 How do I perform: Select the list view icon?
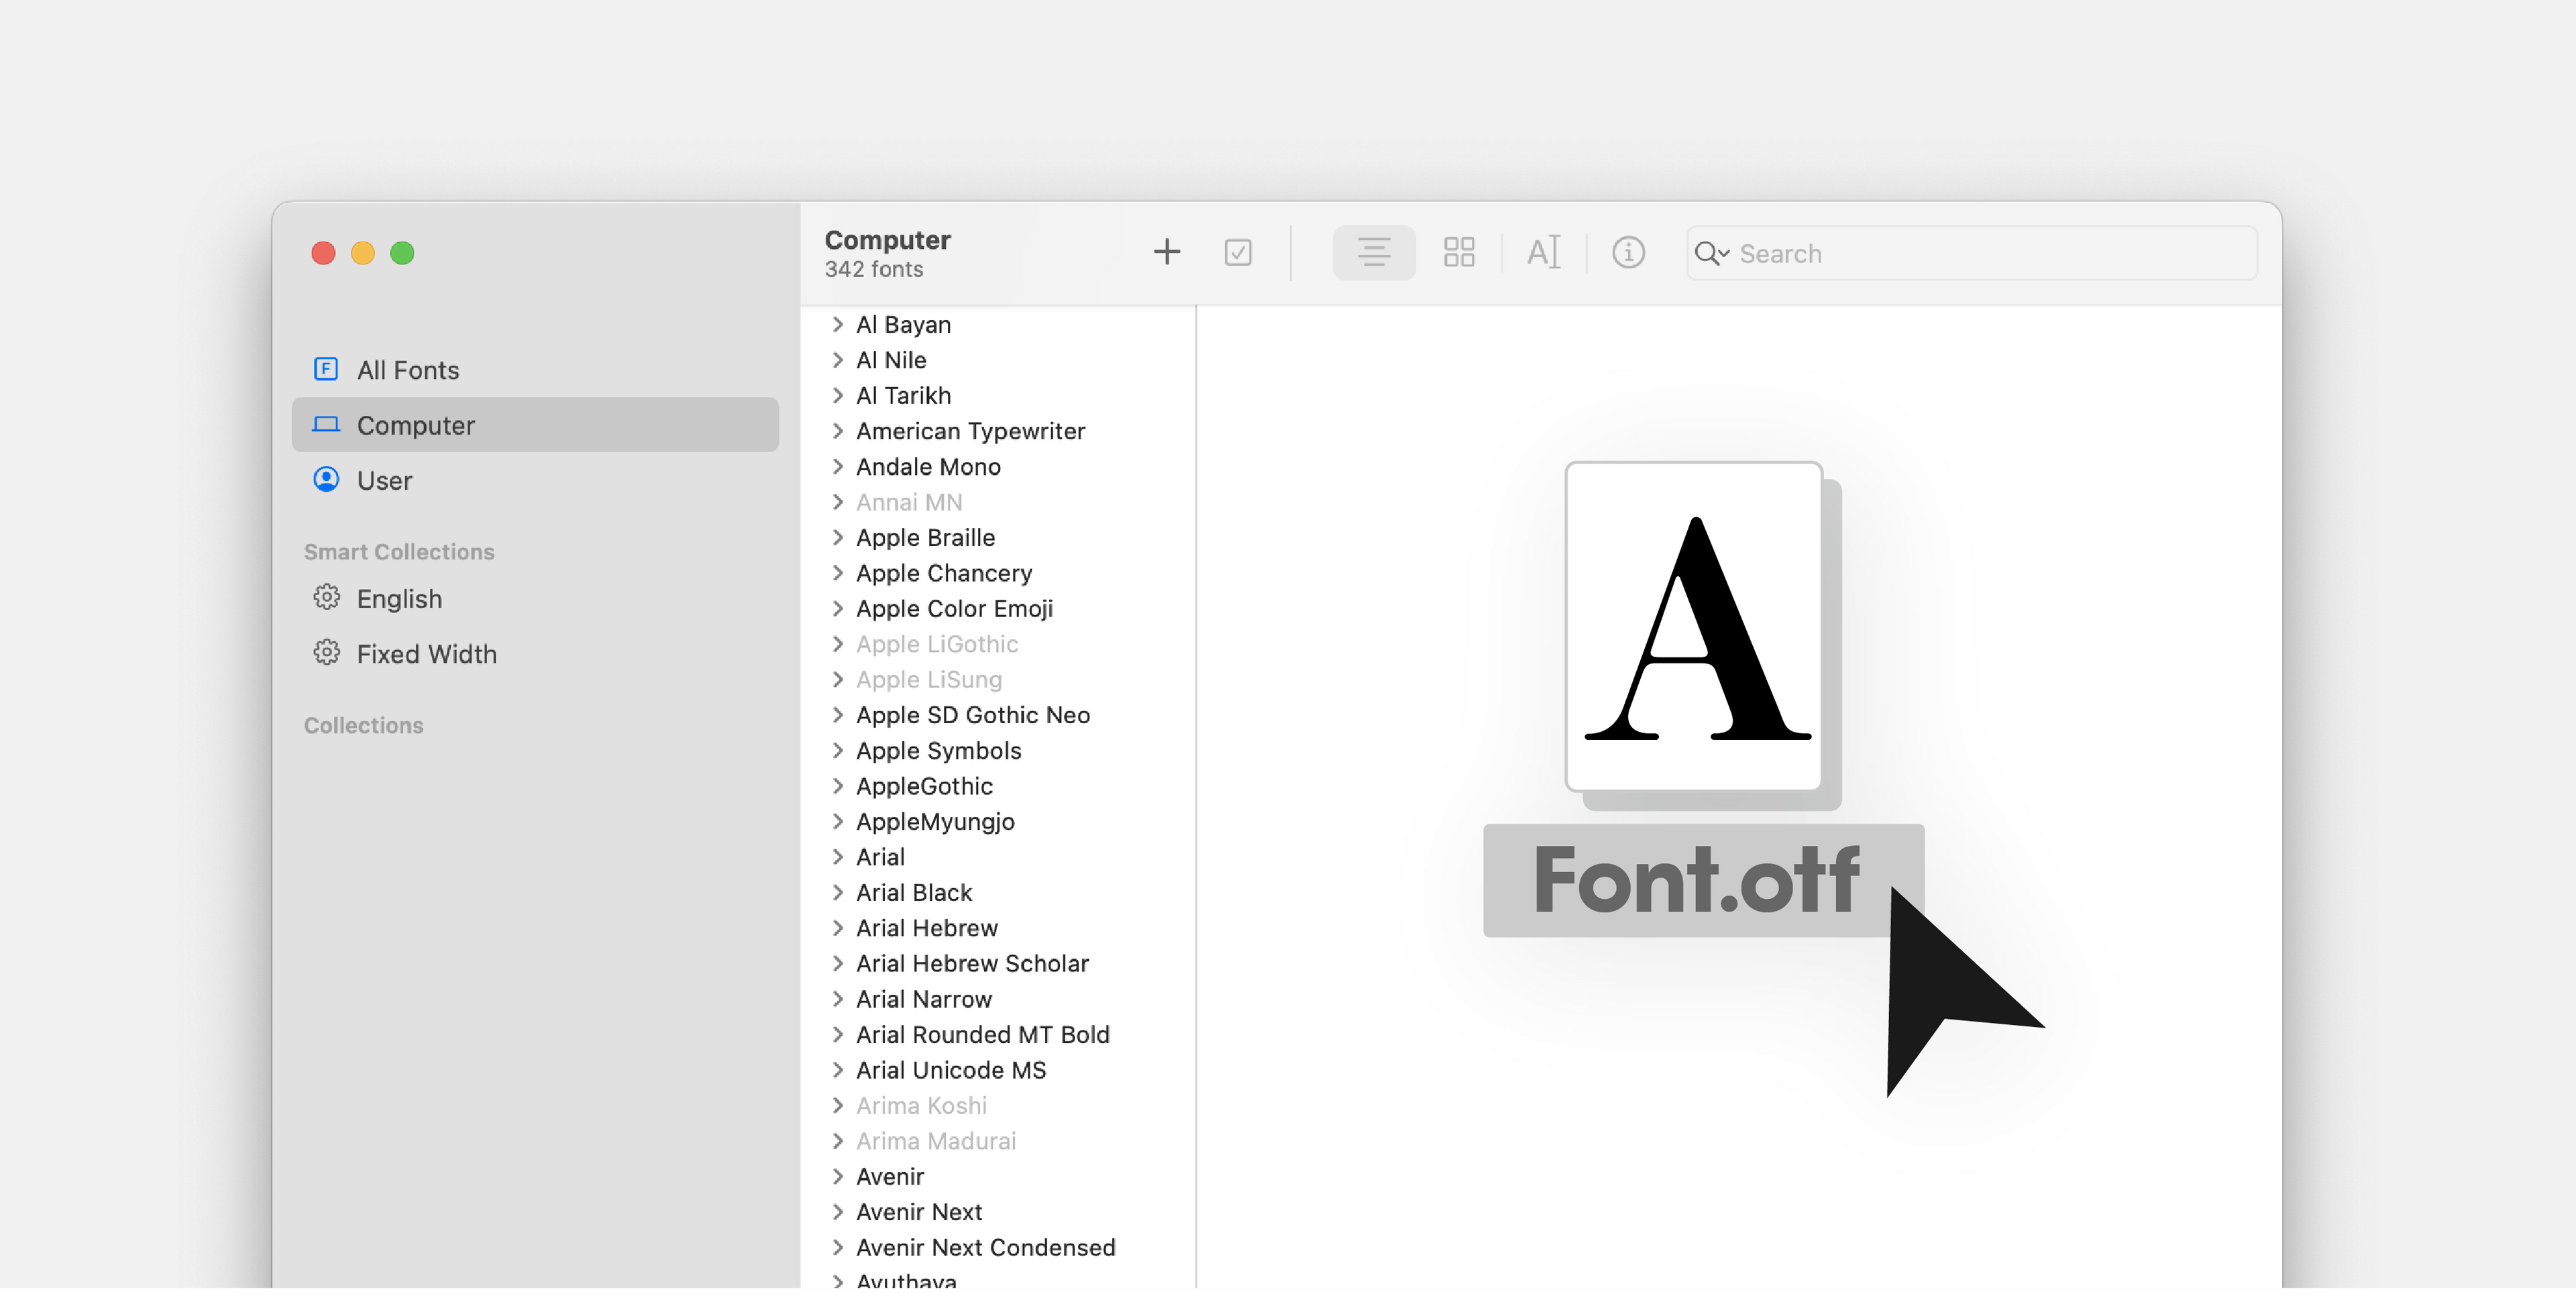(x=1373, y=252)
